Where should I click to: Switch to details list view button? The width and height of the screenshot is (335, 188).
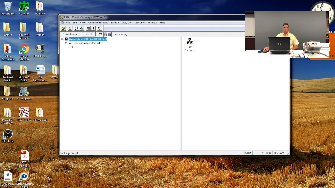(x=109, y=34)
